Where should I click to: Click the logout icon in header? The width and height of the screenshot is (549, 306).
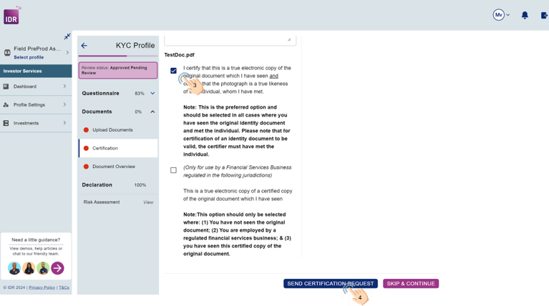(544, 15)
